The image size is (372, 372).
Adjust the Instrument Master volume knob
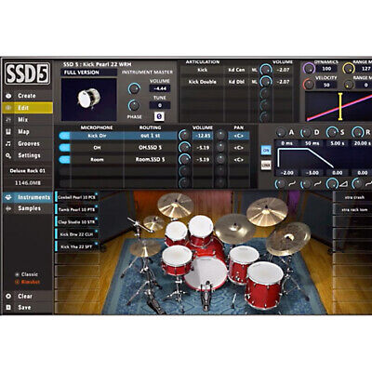tap(134, 88)
